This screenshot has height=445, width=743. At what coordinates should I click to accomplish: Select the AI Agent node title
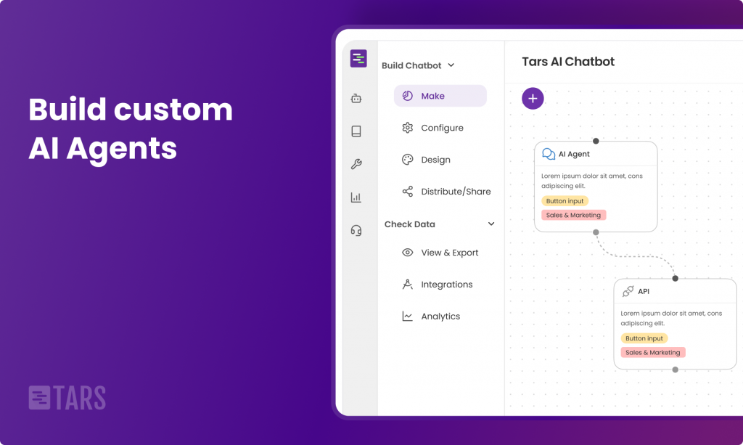574,154
